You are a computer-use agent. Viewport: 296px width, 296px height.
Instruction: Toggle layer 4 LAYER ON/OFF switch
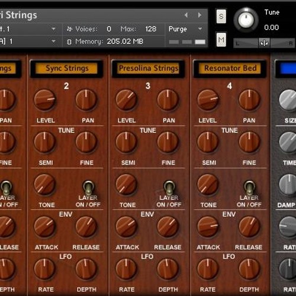250,188
